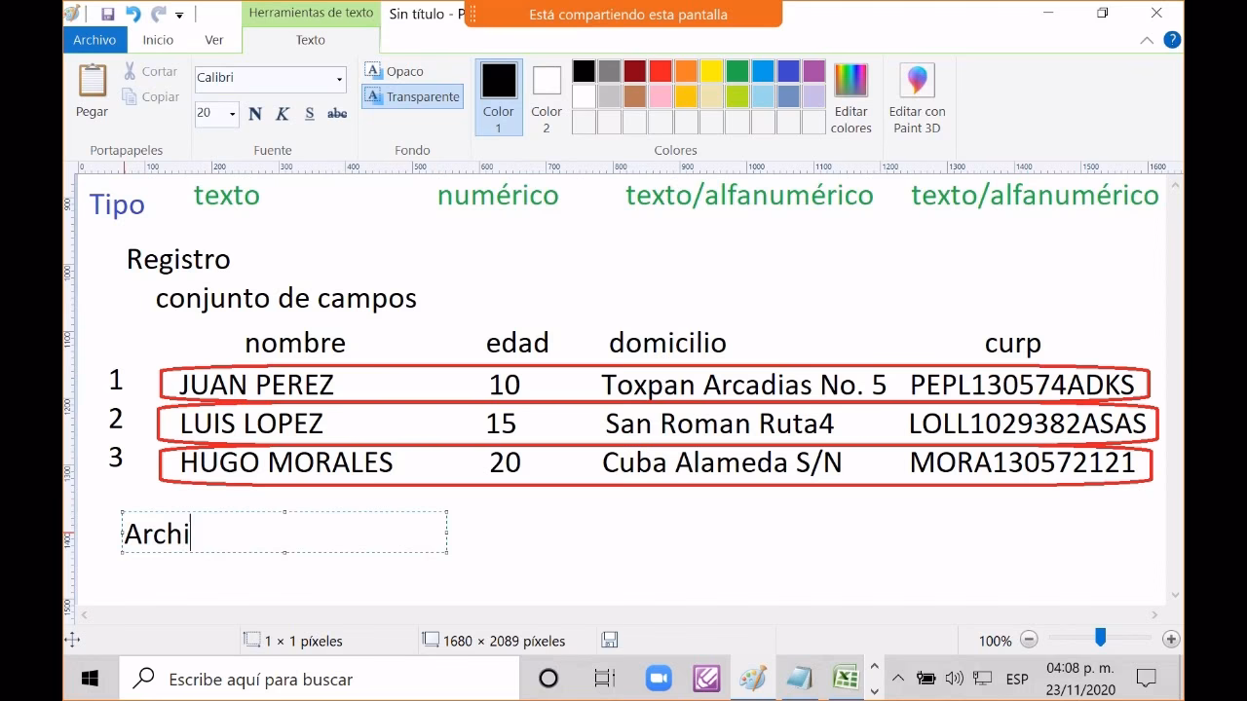Select the Herramientas de texto contextual tab
The height and width of the screenshot is (701, 1247).
(311, 14)
